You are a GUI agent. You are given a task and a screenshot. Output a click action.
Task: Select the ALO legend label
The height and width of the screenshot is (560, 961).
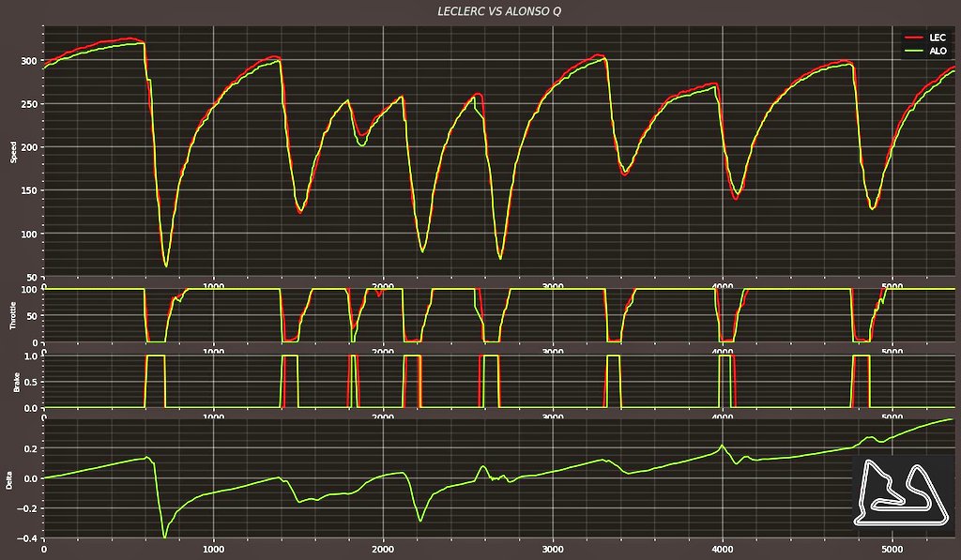coord(938,51)
